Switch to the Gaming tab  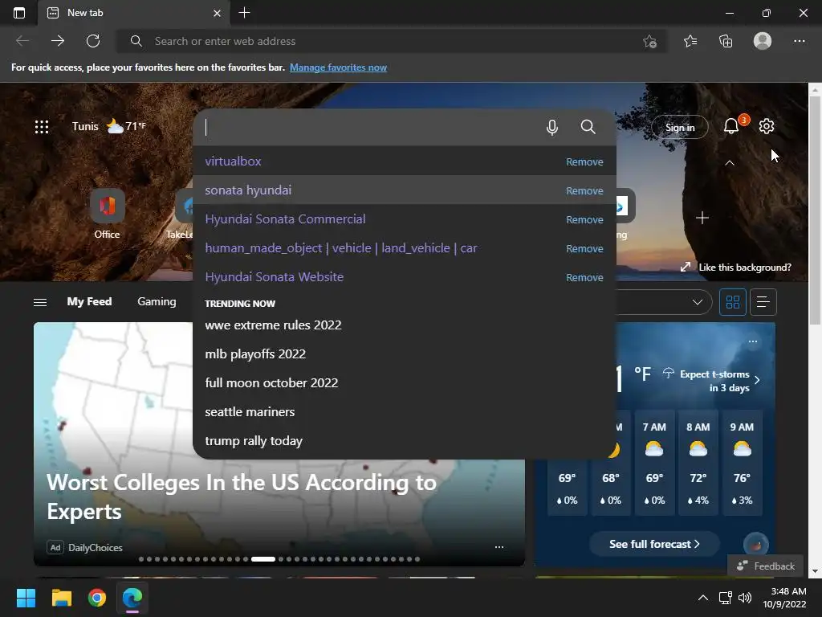pos(157,302)
